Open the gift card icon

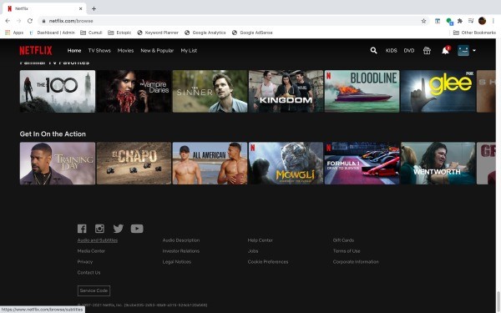[x=427, y=50]
